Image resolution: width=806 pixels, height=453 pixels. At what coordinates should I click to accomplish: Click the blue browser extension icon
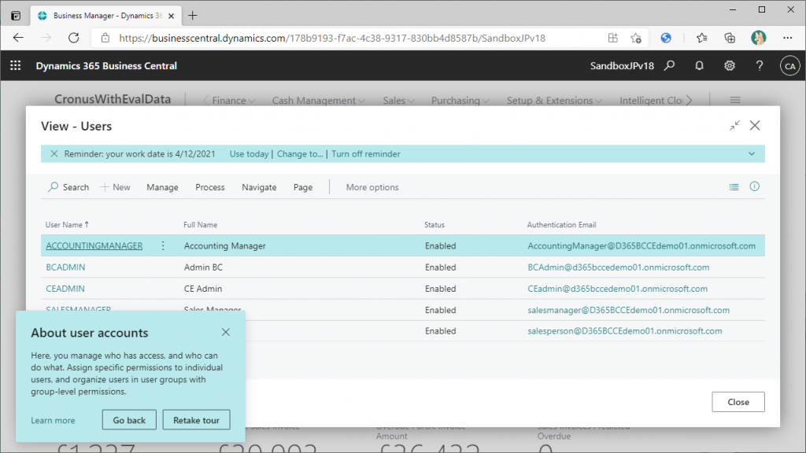pyautogui.click(x=666, y=38)
